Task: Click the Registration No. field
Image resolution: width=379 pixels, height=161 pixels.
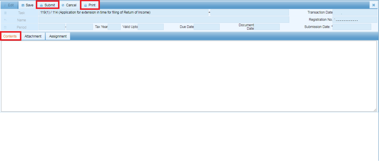Action: [x=355, y=20]
